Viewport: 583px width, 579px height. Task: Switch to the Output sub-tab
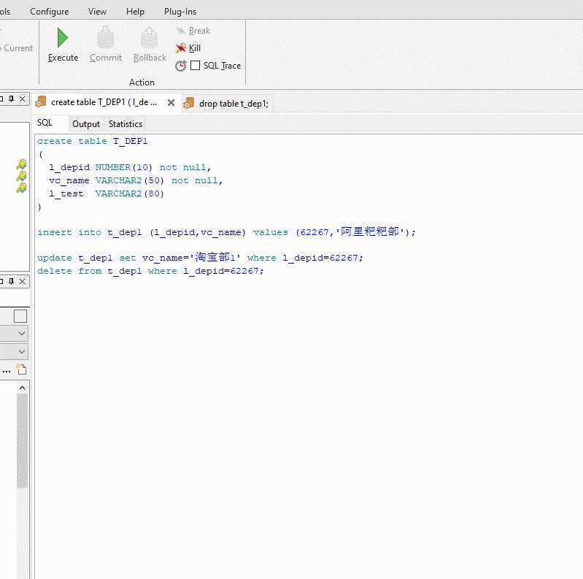[86, 124]
